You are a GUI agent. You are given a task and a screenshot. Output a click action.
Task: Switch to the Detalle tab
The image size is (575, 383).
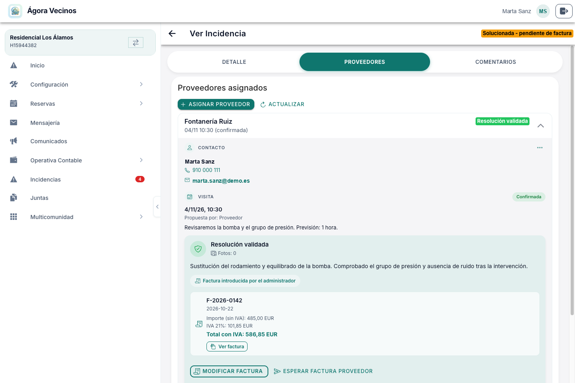click(234, 62)
